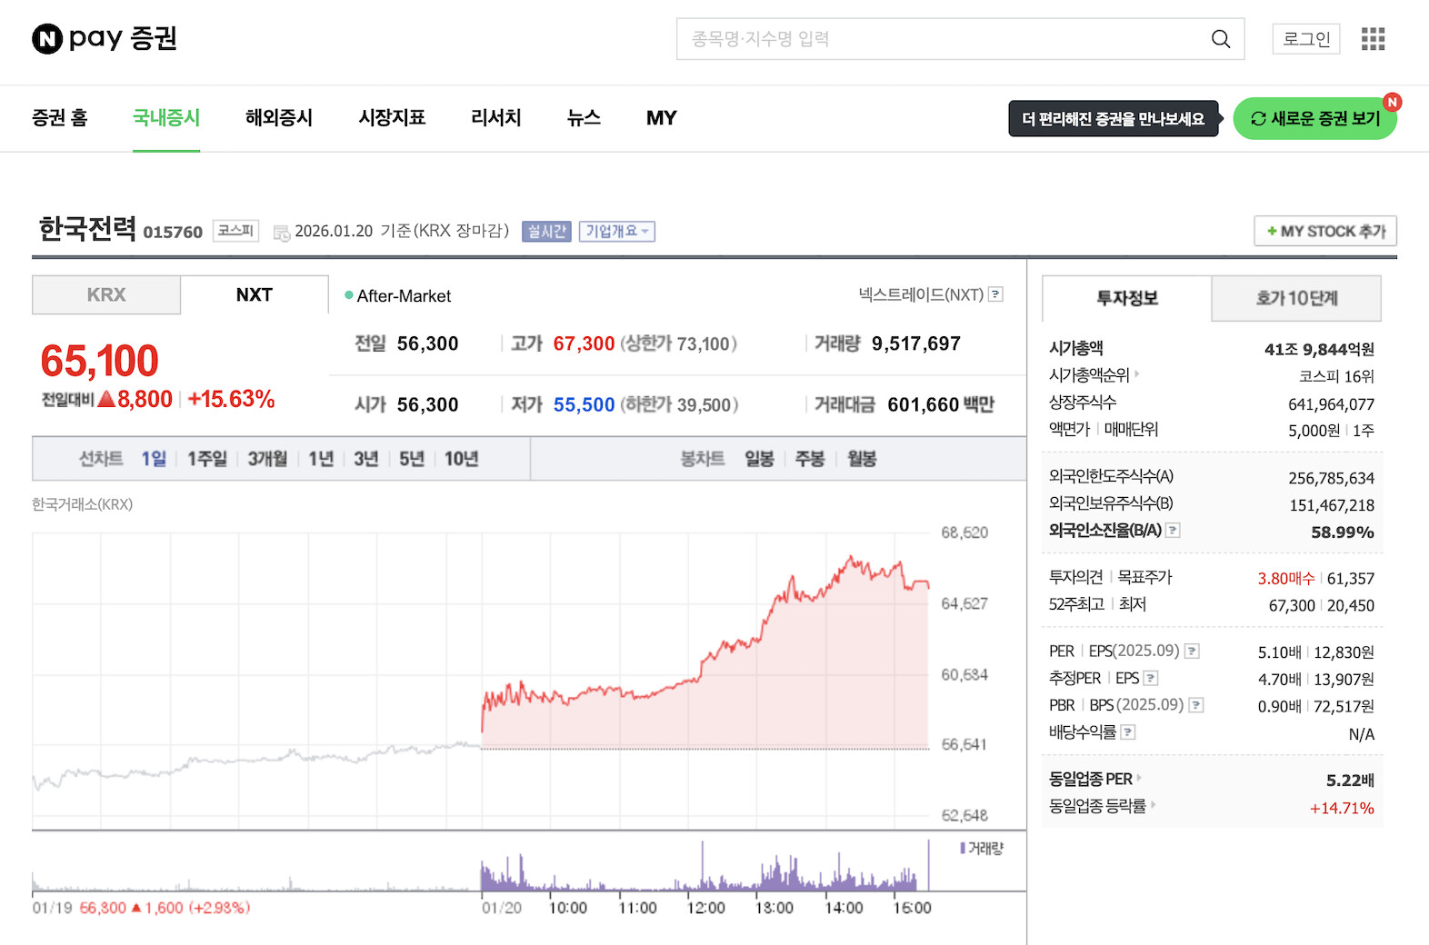This screenshot has height=945, width=1429.
Task: Open 시장지표 menu
Action: tap(392, 118)
